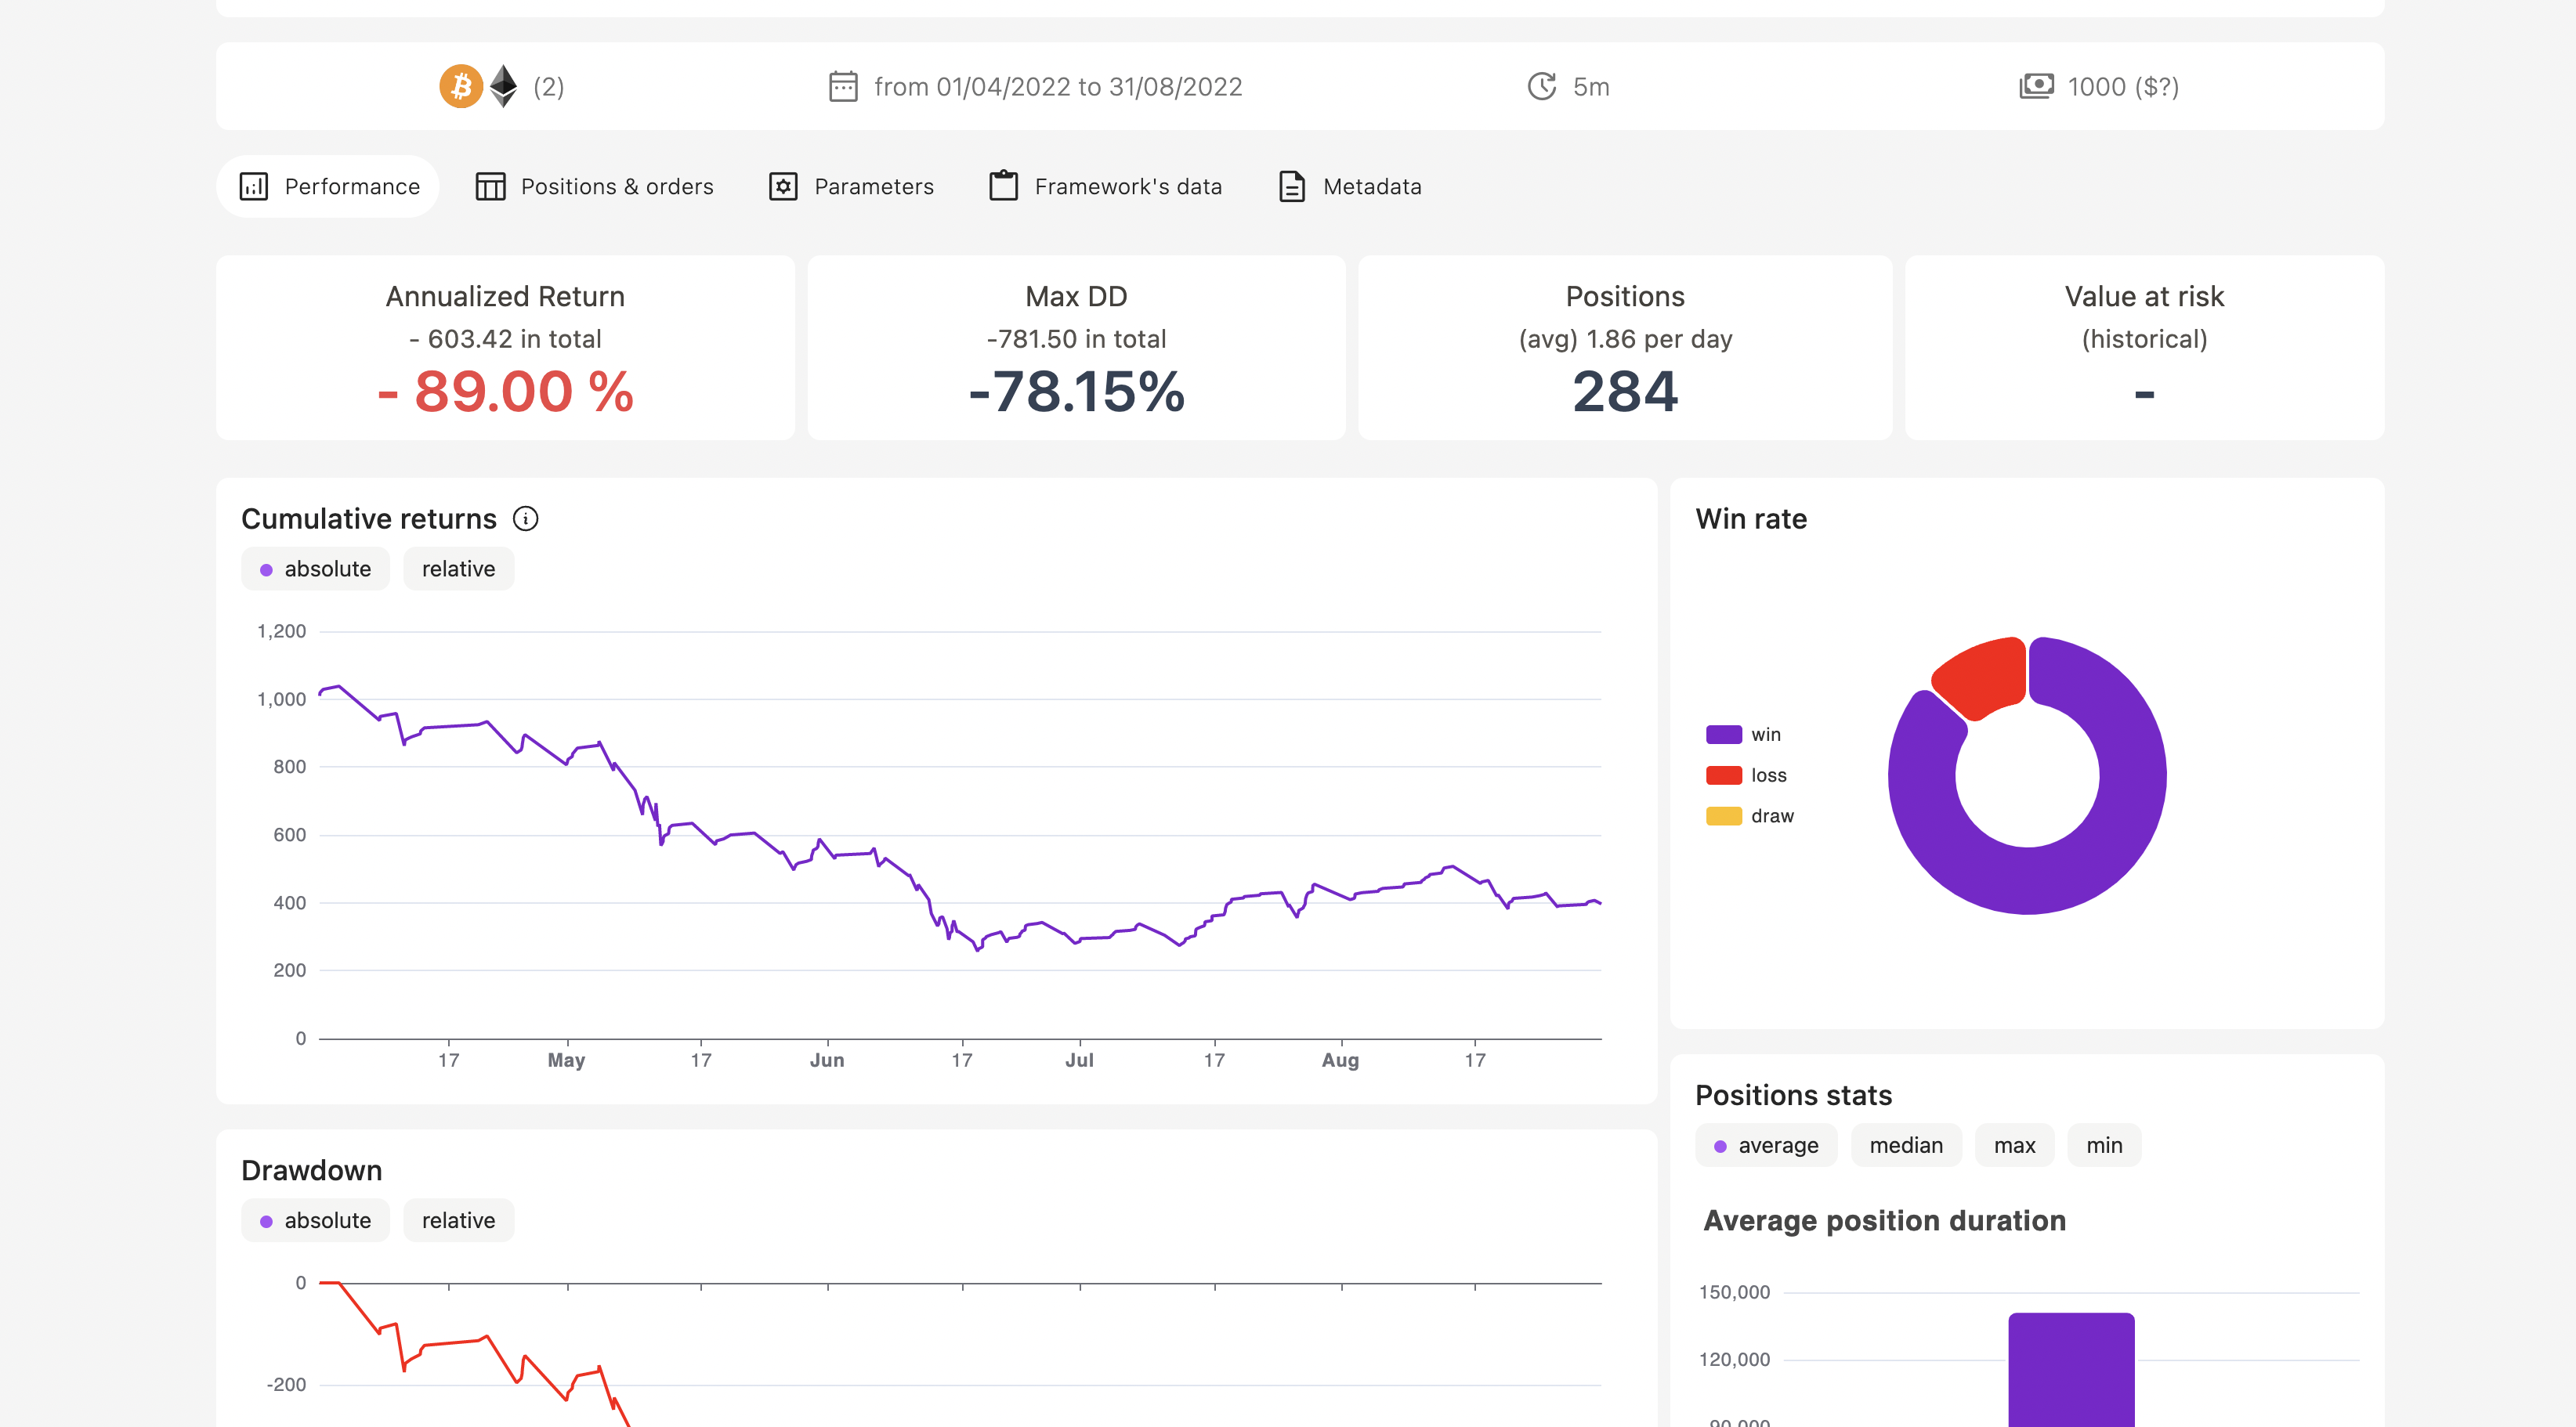The height and width of the screenshot is (1427, 2576).
Task: Click the cash capital icon
Action: [2036, 86]
